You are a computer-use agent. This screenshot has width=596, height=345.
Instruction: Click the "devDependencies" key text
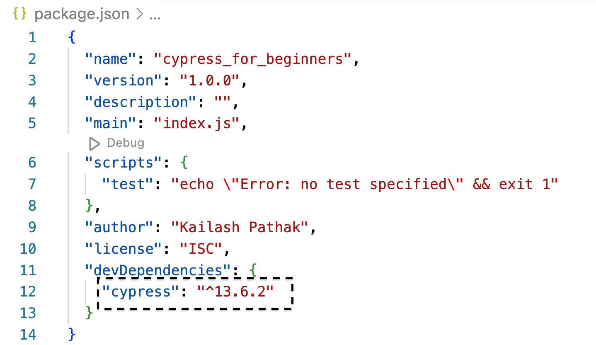coord(158,270)
